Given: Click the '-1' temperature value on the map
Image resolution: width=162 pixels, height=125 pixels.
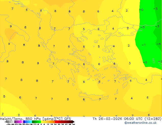Looking at the screenshot, I should (144, 45).
